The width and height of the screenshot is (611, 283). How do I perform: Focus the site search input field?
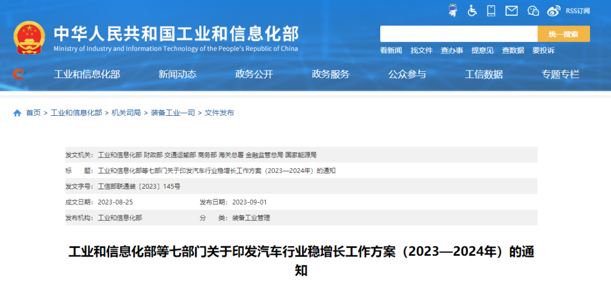click(x=459, y=34)
